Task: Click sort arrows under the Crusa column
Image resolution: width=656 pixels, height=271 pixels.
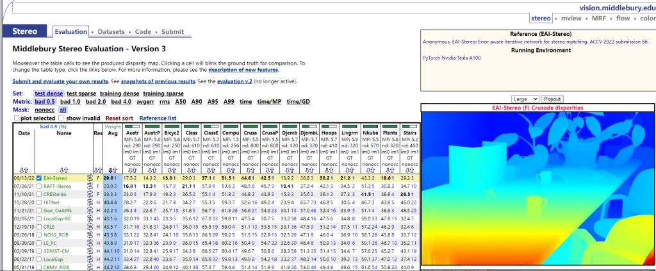Action: pyautogui.click(x=249, y=170)
